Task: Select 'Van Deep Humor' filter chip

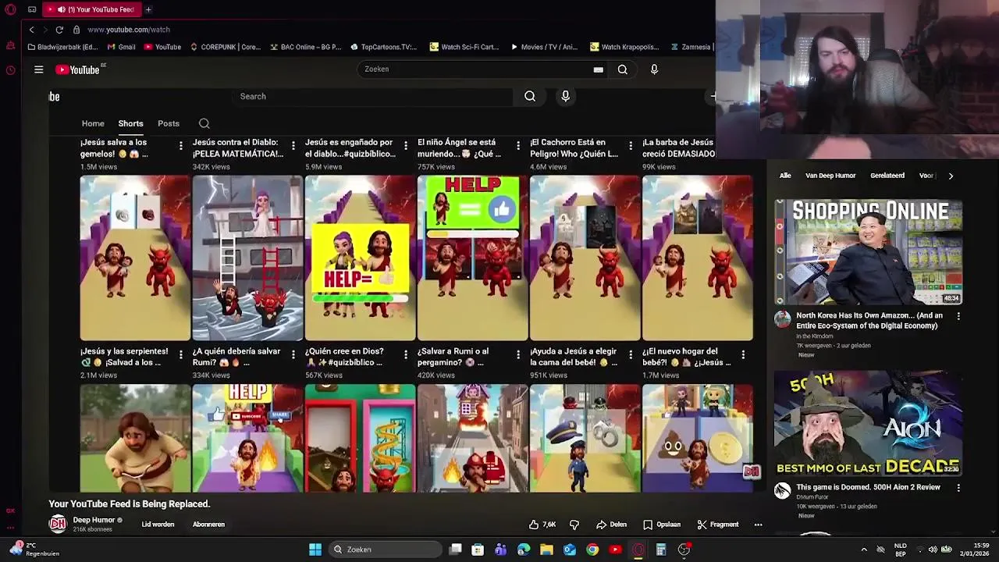Action: 830,176
